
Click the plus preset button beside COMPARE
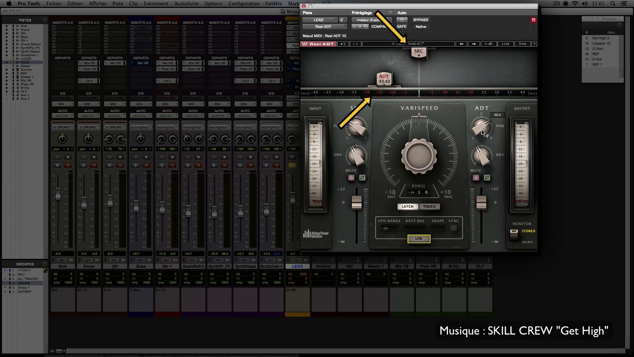click(360, 27)
